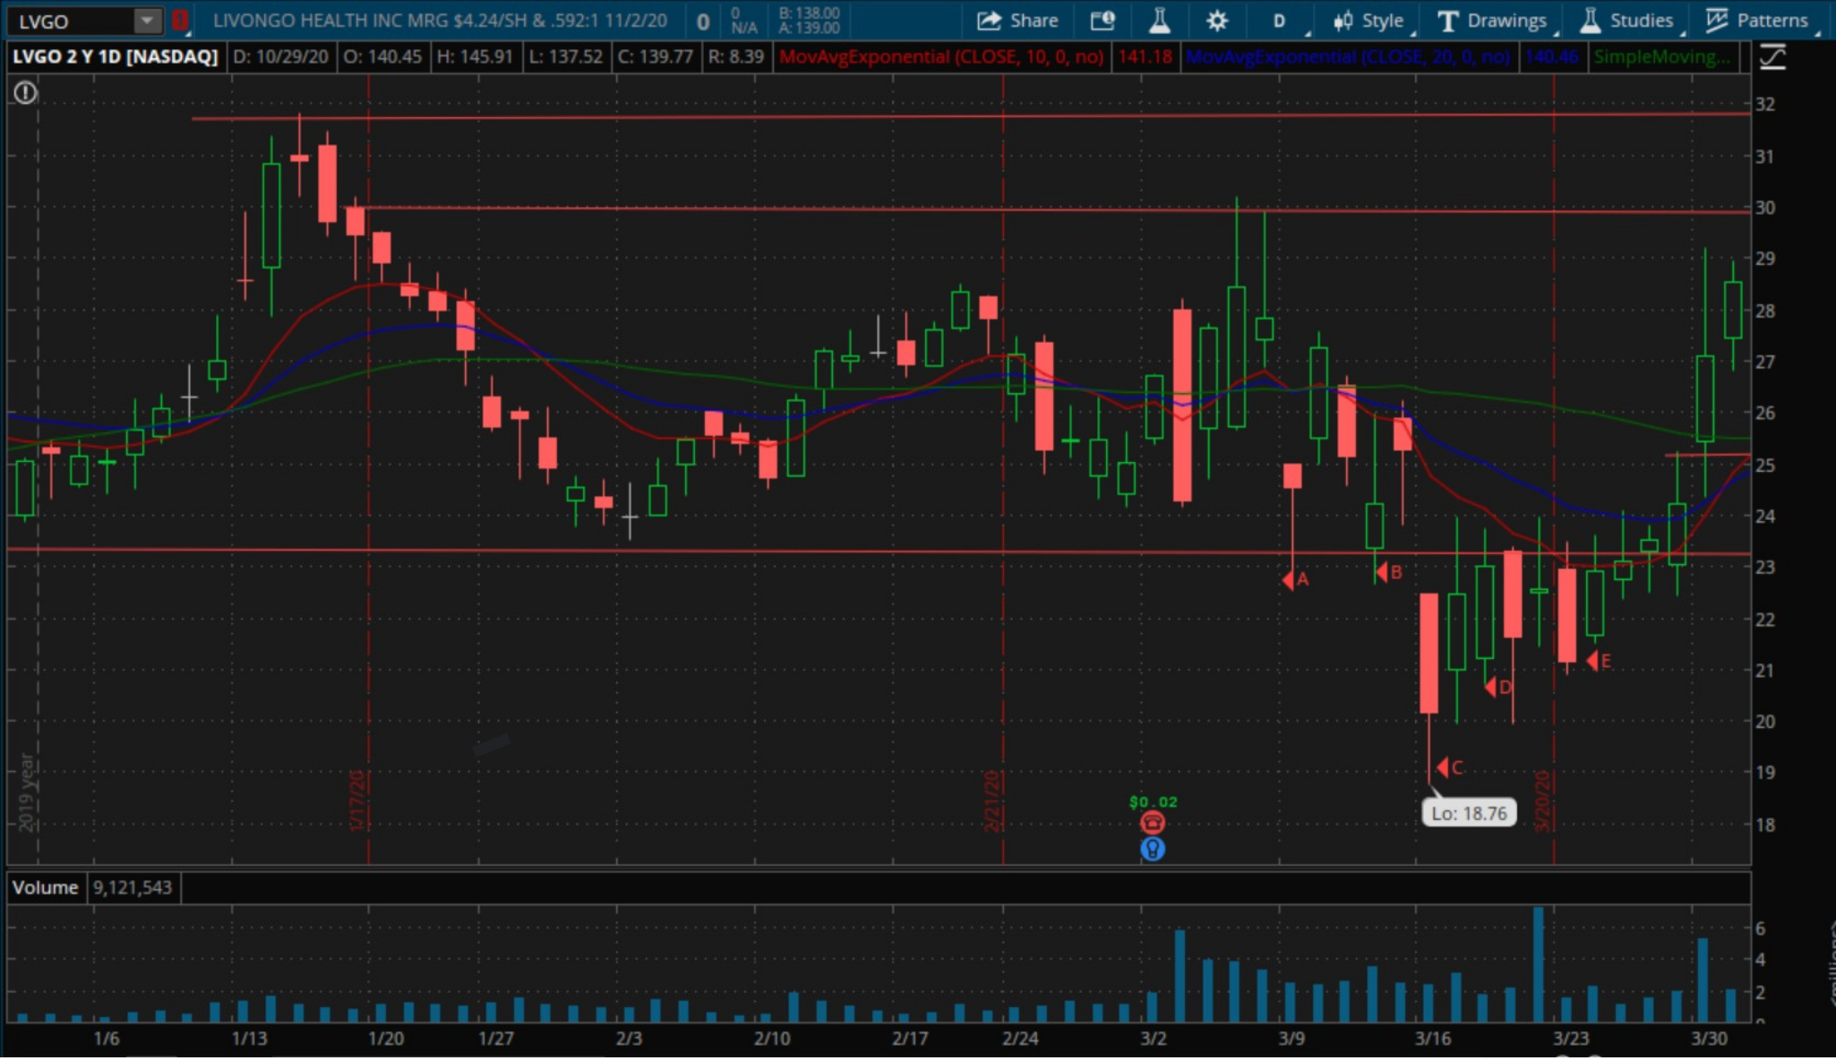Click the red arrow marker B
The image size is (1836, 1060).
[x=1389, y=572]
